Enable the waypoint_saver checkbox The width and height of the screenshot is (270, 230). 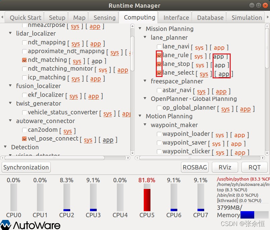click(x=159, y=143)
